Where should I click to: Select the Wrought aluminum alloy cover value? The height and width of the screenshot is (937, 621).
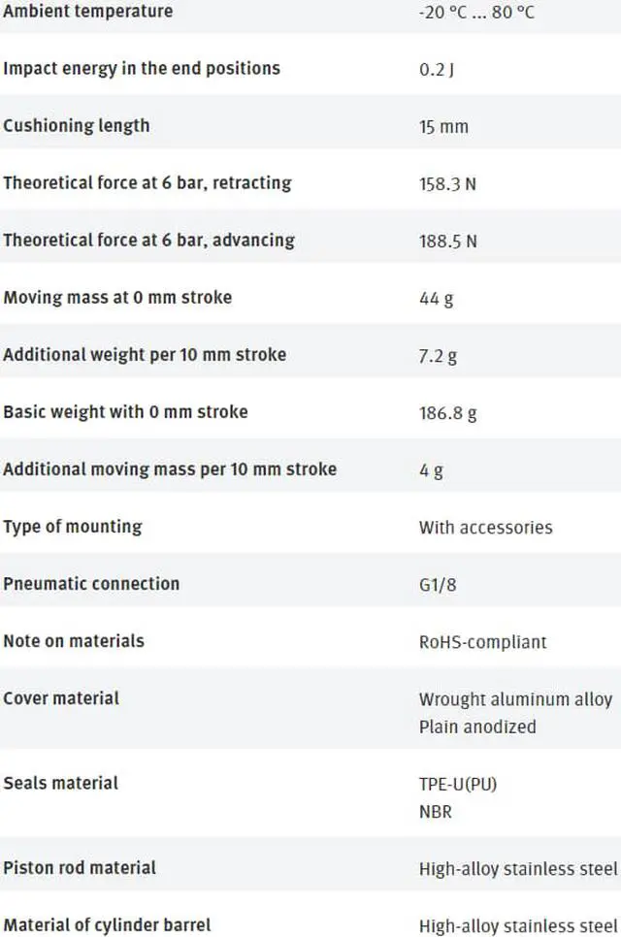[x=515, y=699]
